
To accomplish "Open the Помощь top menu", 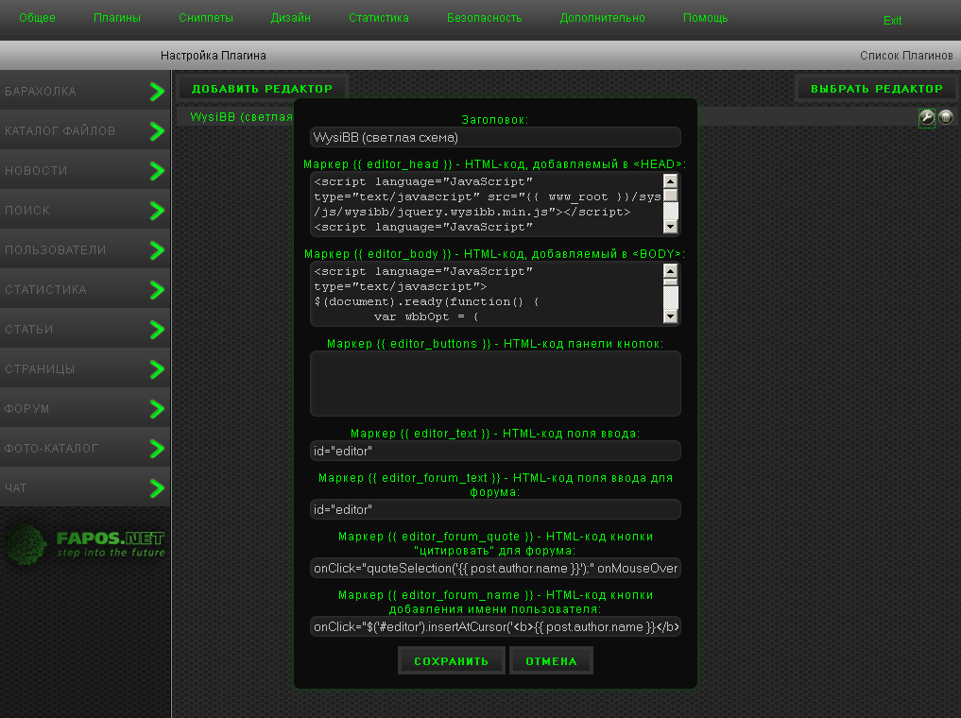I will coord(706,18).
